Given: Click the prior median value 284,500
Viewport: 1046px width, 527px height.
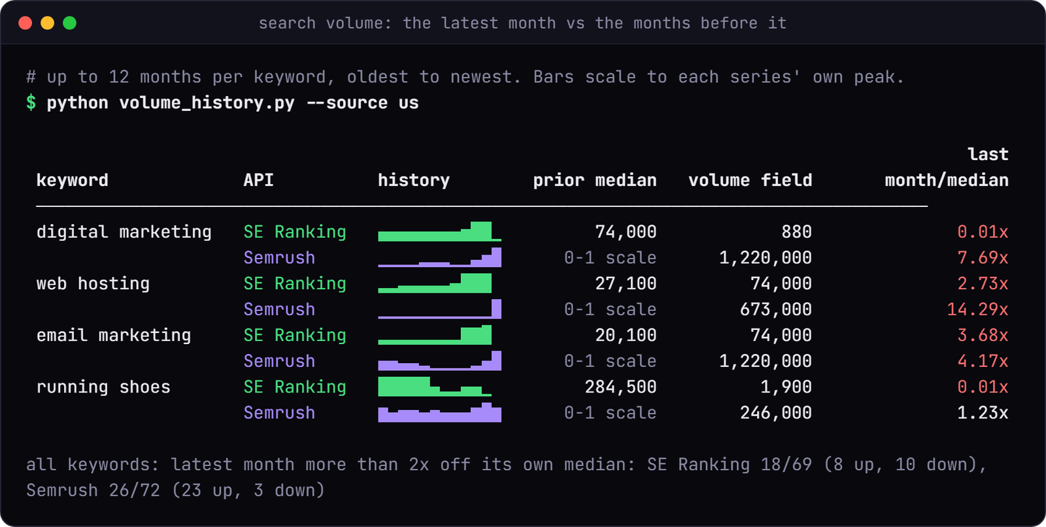Looking at the screenshot, I should [620, 387].
